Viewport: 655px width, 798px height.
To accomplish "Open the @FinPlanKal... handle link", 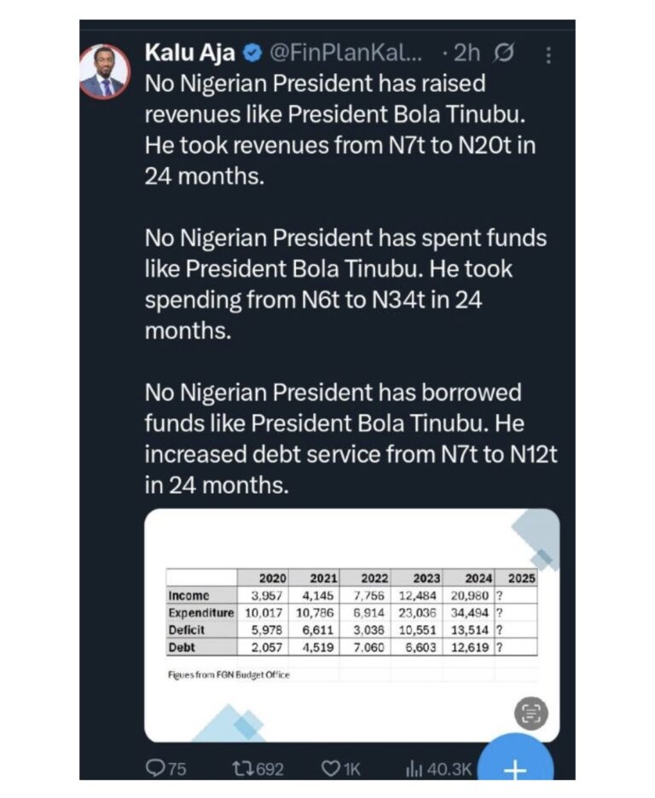I will coord(345,52).
